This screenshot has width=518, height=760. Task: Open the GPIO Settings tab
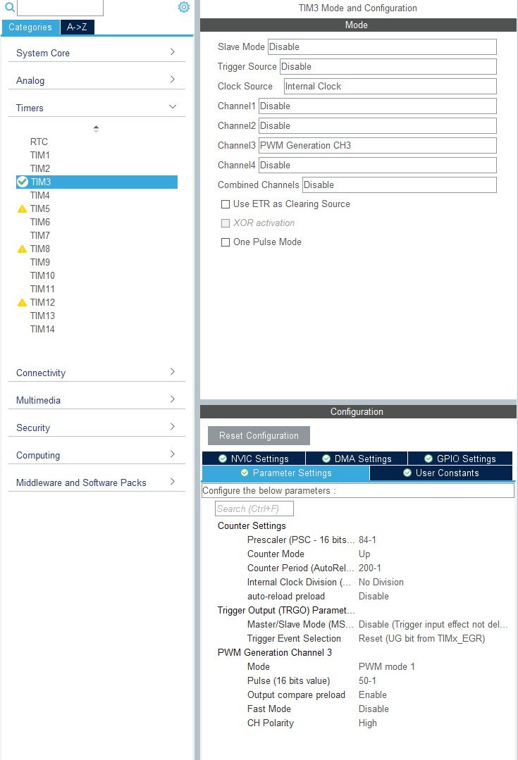(x=460, y=459)
